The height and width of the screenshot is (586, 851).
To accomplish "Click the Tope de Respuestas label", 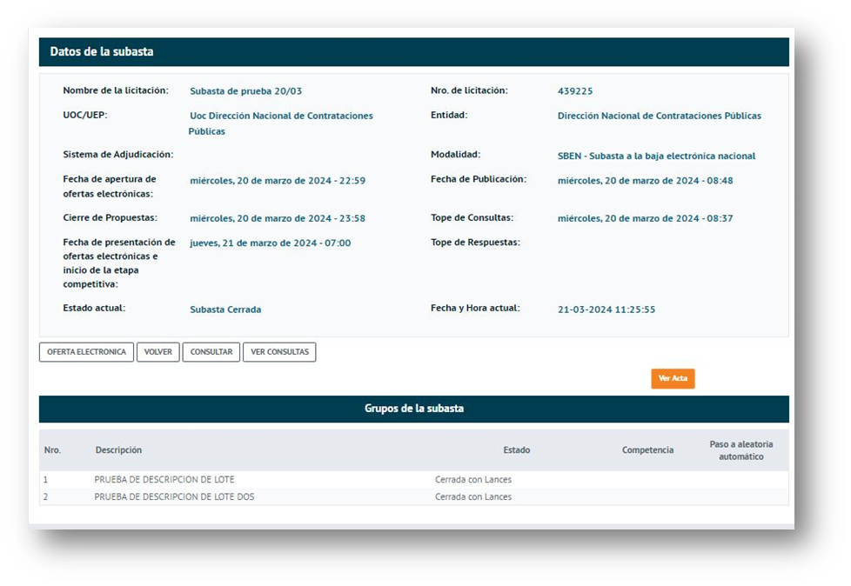I will pos(475,243).
